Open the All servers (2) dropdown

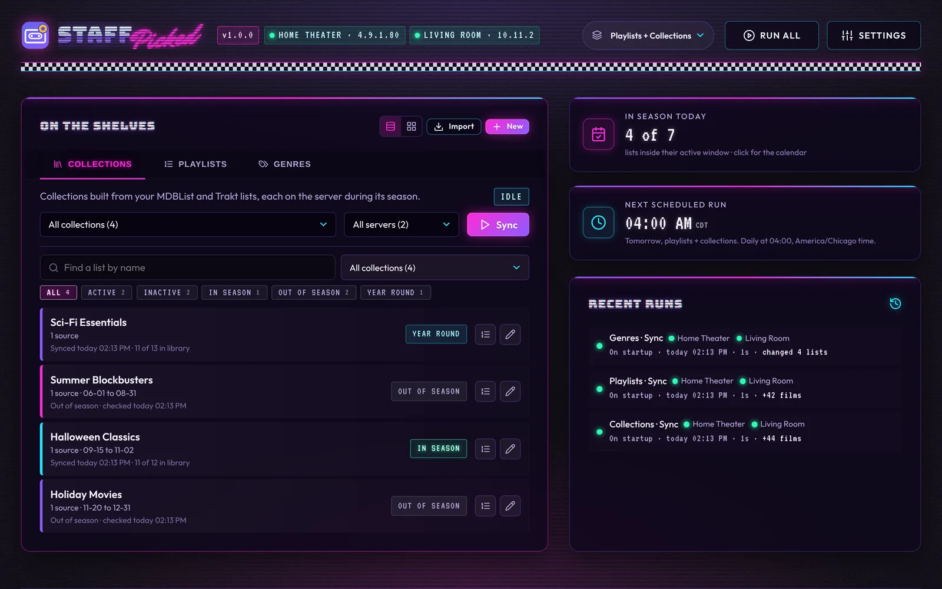pyautogui.click(x=402, y=225)
